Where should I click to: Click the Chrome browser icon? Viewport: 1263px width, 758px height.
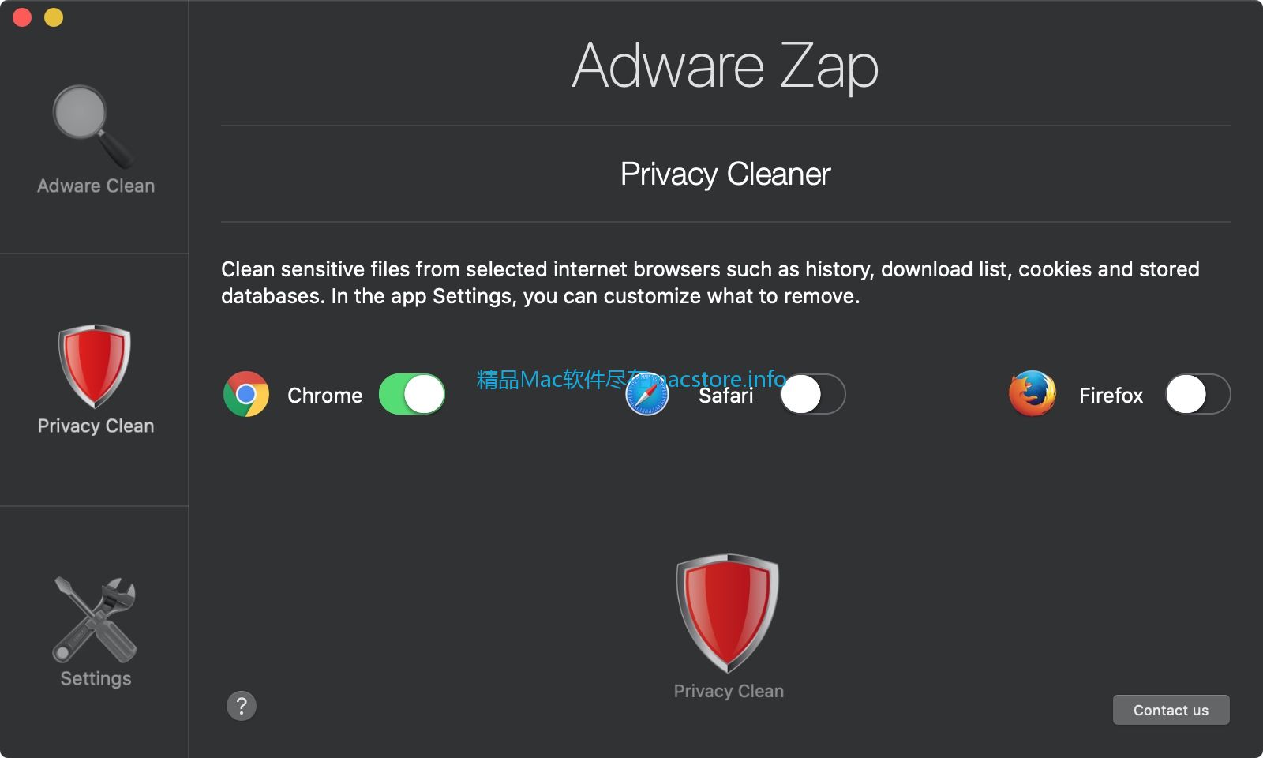[246, 394]
